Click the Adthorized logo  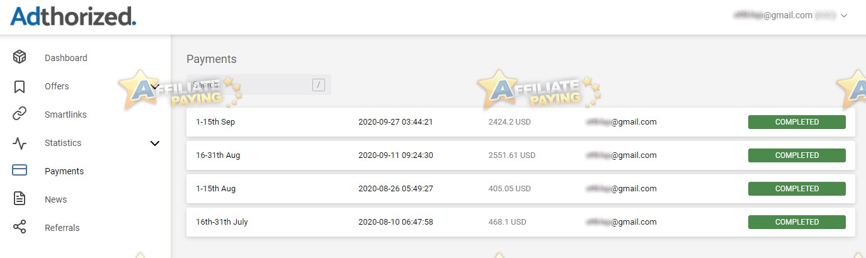pyautogui.click(x=73, y=16)
